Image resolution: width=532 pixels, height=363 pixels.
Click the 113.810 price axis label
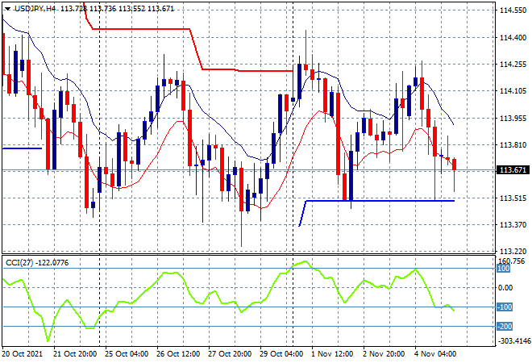click(513, 145)
